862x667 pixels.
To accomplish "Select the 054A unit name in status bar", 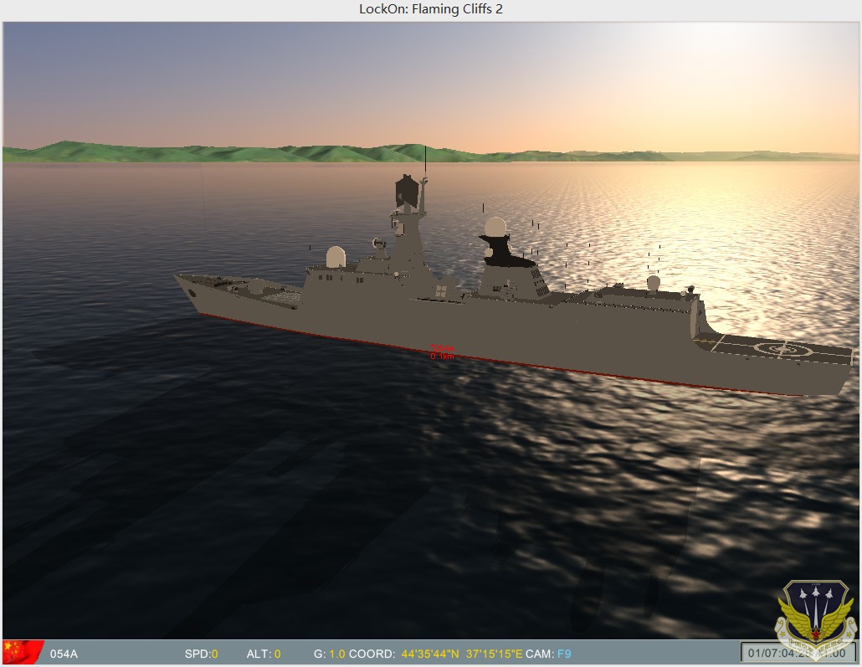I will click(x=64, y=654).
